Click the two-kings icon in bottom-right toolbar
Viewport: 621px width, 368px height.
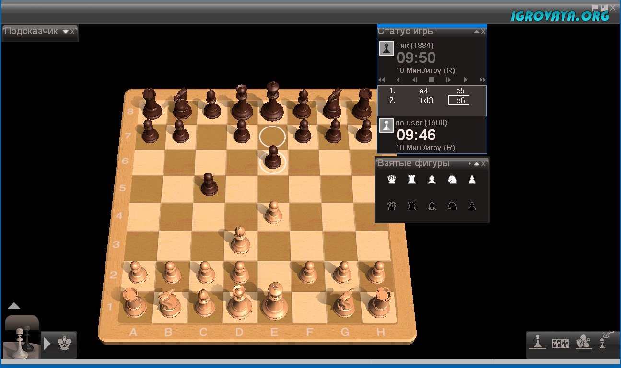(561, 343)
